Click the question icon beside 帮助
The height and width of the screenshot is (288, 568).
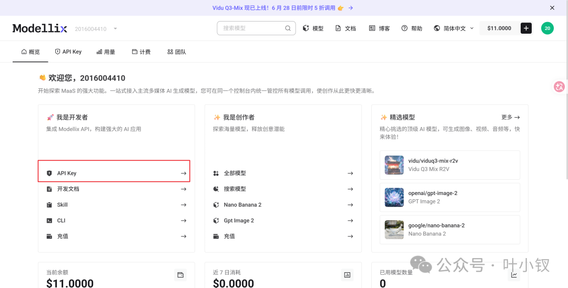click(404, 28)
